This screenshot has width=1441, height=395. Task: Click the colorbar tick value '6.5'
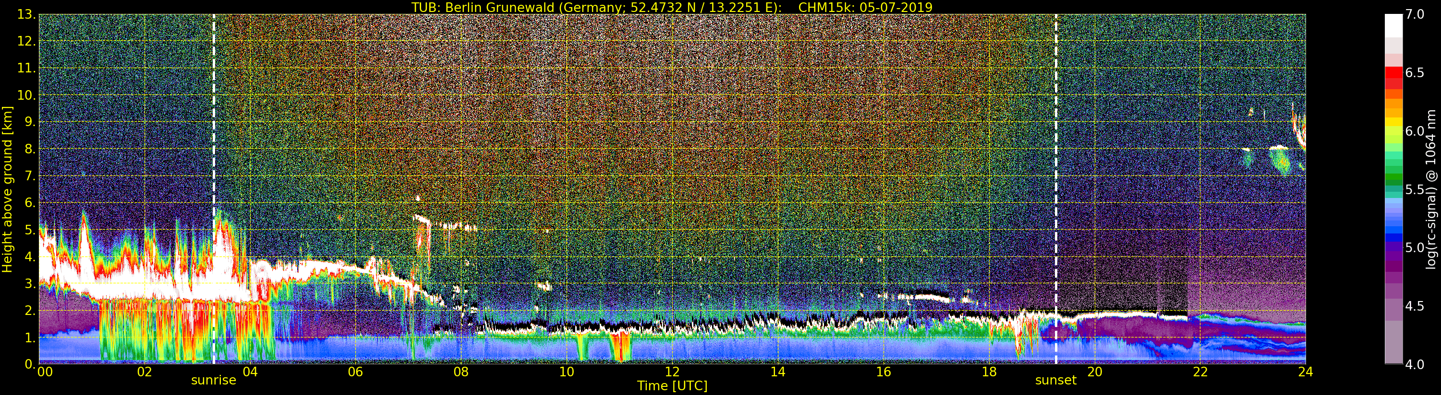1415,73
